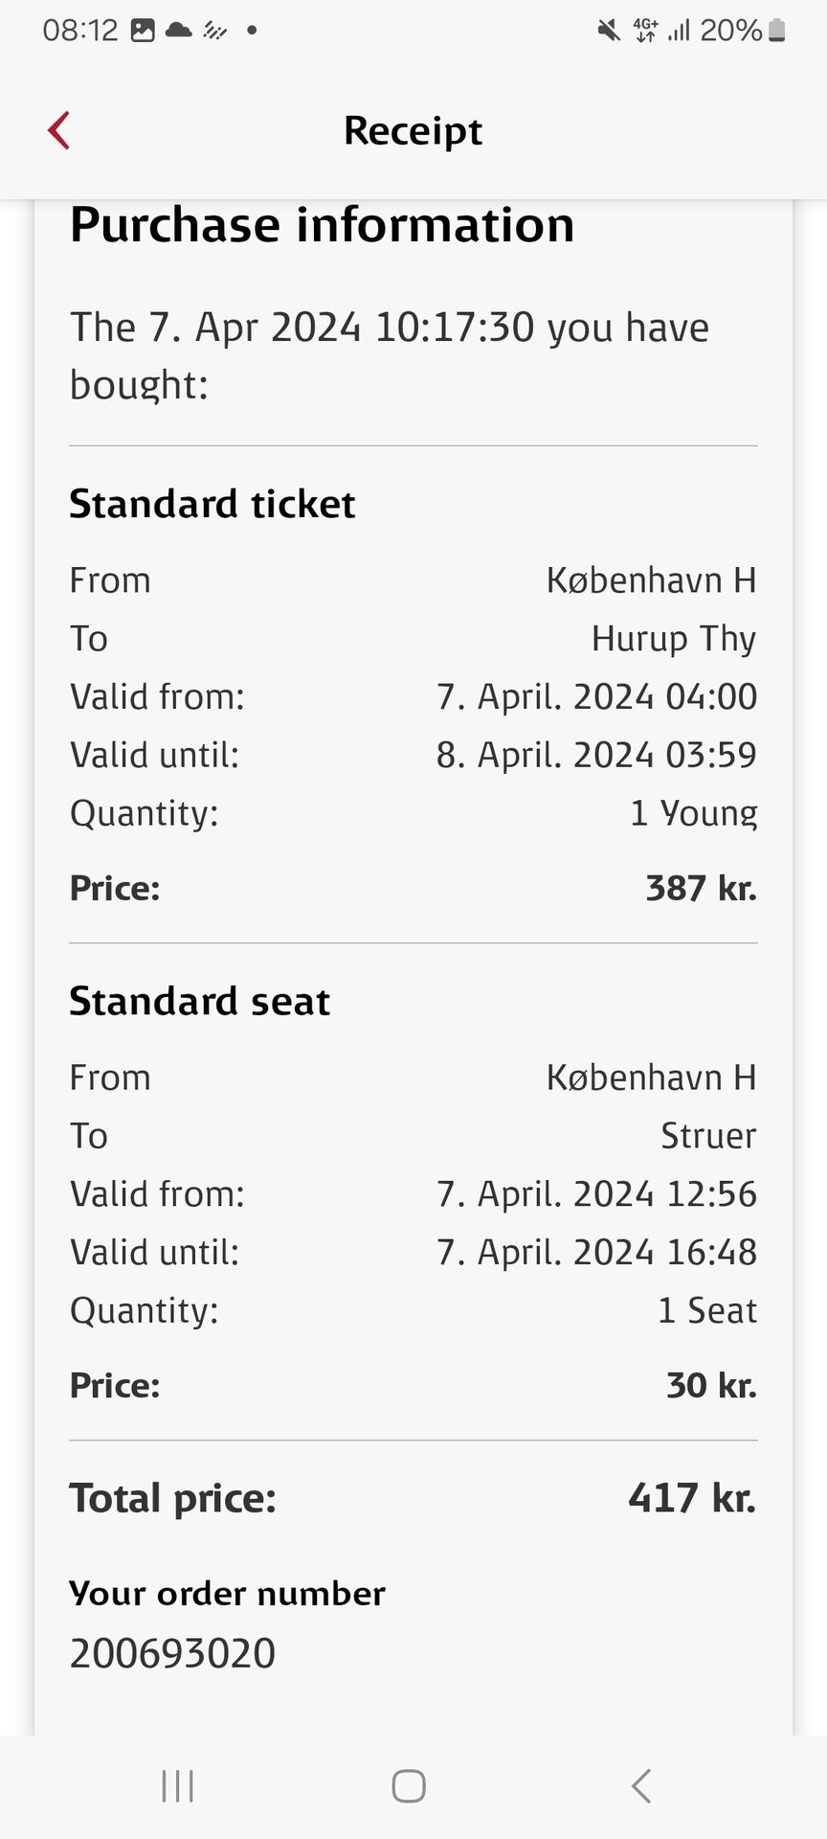Tap the Receipt page title
Image resolution: width=827 pixels, height=1839 pixels.
click(413, 131)
